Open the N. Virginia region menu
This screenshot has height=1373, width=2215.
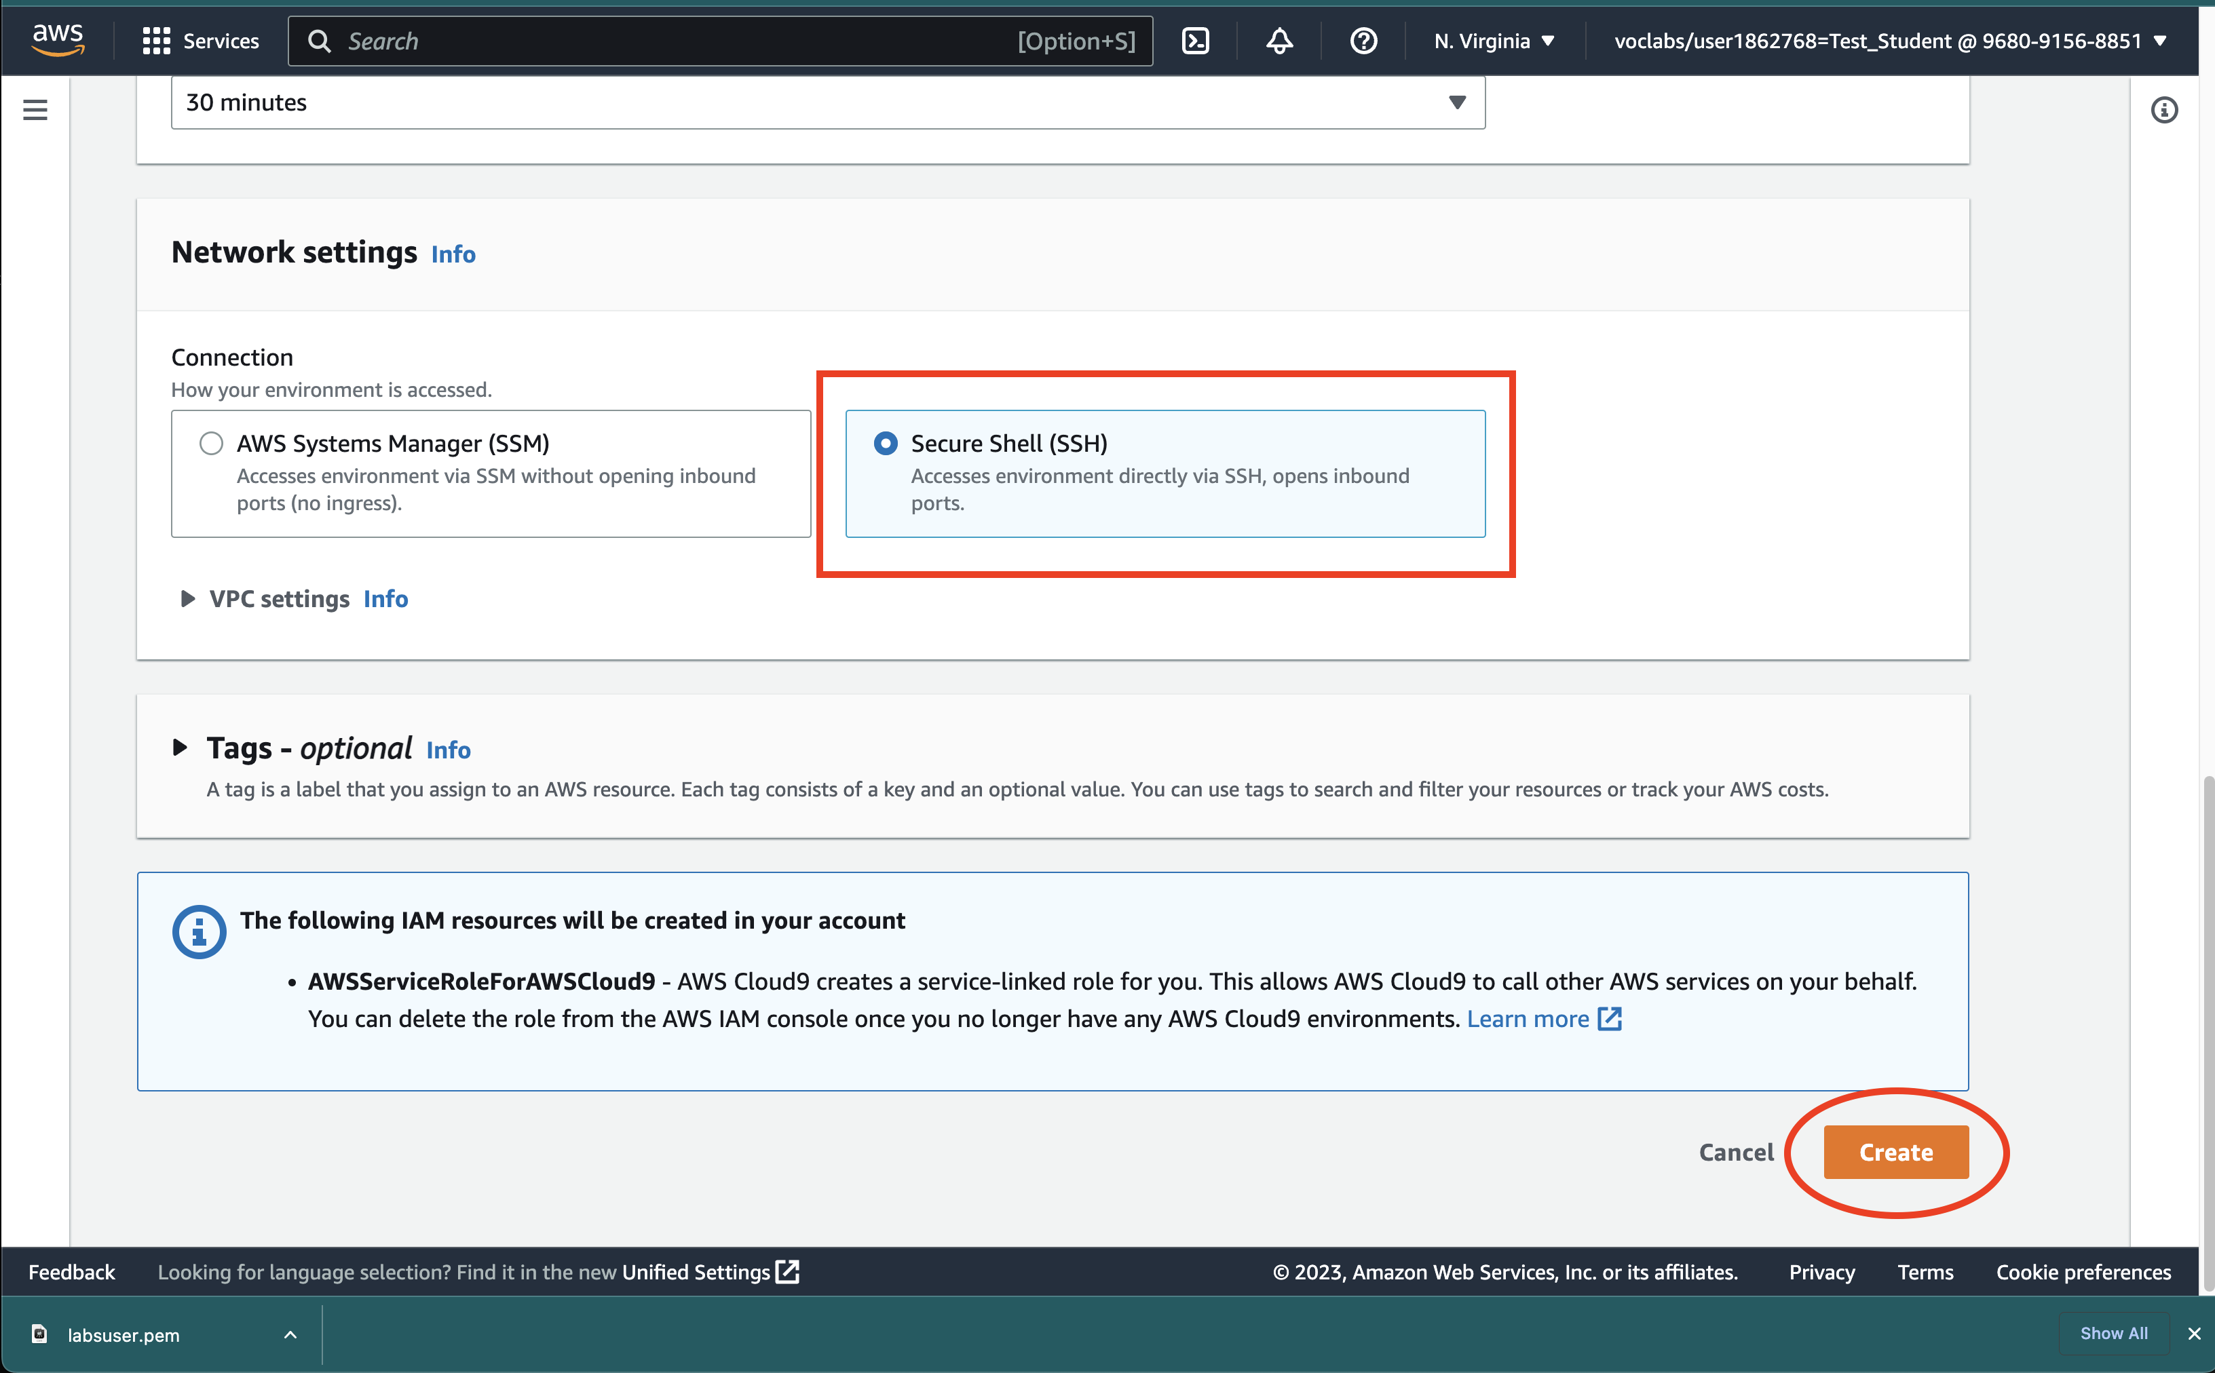pyautogui.click(x=1494, y=41)
